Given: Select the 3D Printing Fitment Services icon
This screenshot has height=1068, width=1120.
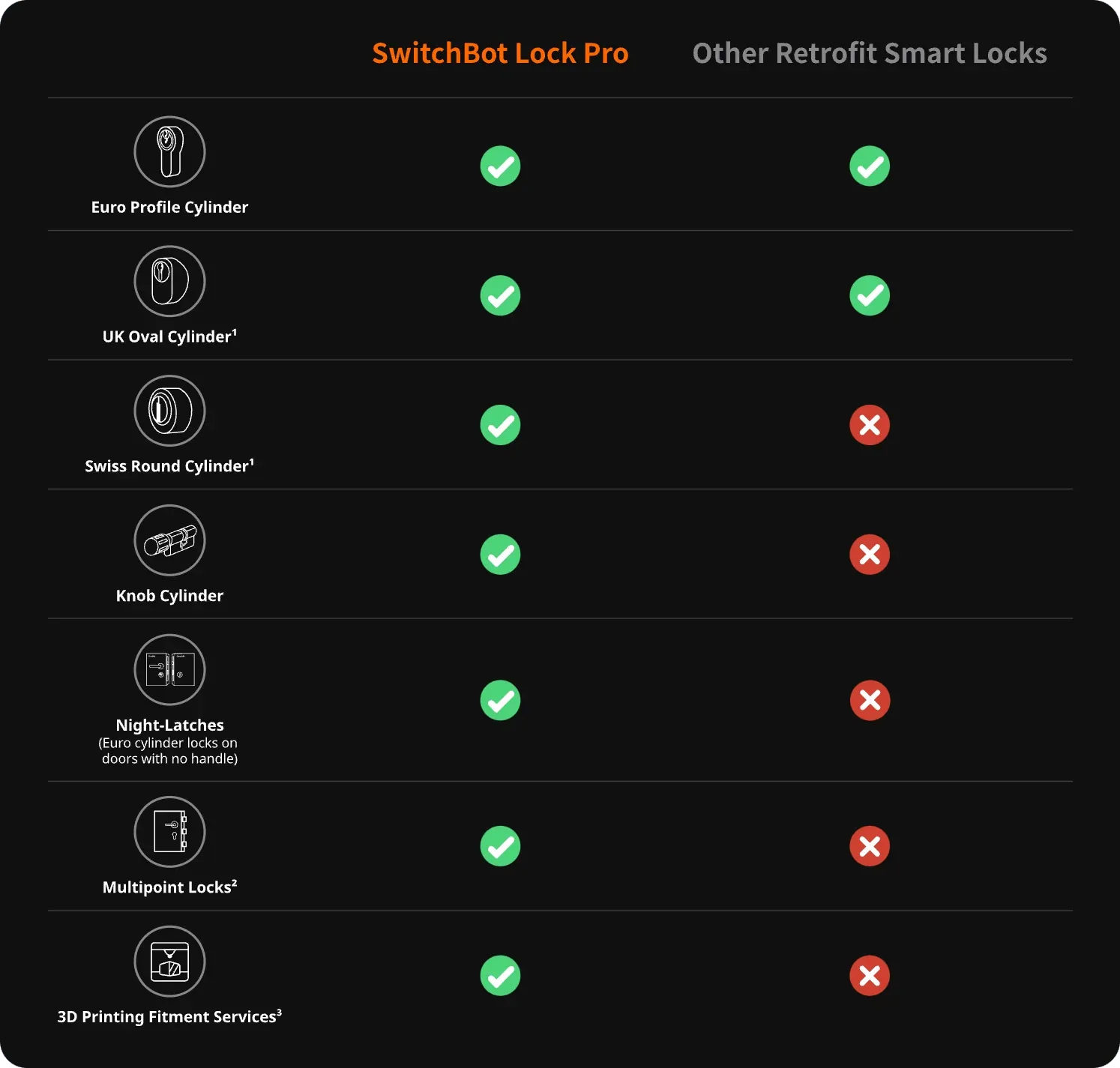Looking at the screenshot, I should pos(169,962).
